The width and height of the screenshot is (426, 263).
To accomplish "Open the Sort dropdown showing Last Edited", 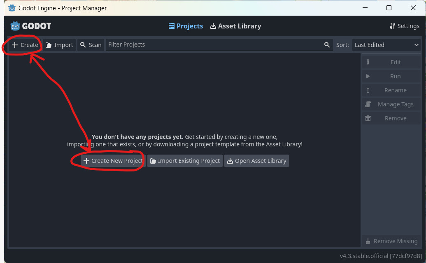I will click(386, 45).
